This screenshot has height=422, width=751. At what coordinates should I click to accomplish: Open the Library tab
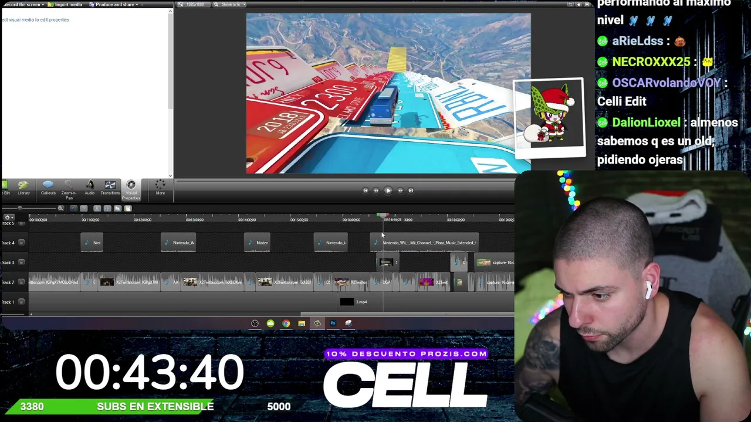[x=23, y=188]
